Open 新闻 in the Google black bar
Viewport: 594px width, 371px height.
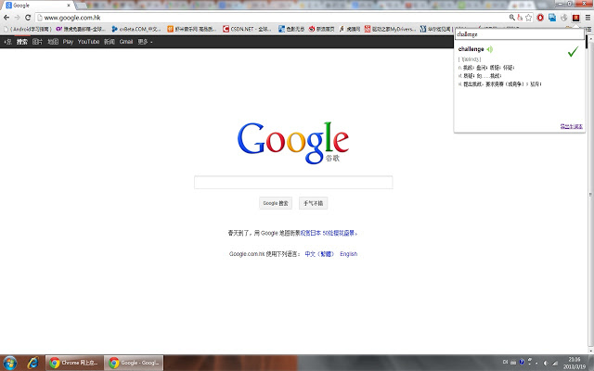[110, 42]
